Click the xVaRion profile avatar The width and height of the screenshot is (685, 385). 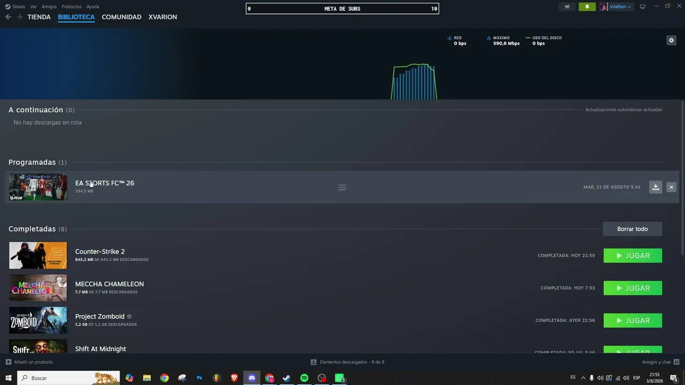[604, 7]
